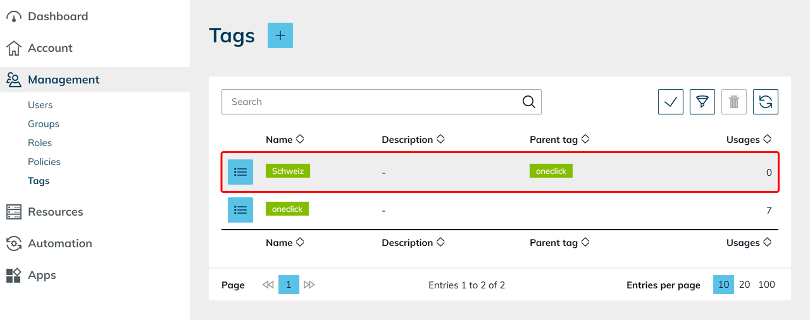
Task: Click the trash delete icon
Action: [733, 102]
